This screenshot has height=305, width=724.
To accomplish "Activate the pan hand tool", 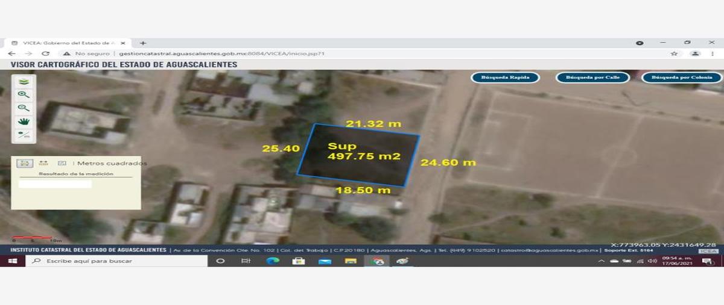I will (24, 122).
